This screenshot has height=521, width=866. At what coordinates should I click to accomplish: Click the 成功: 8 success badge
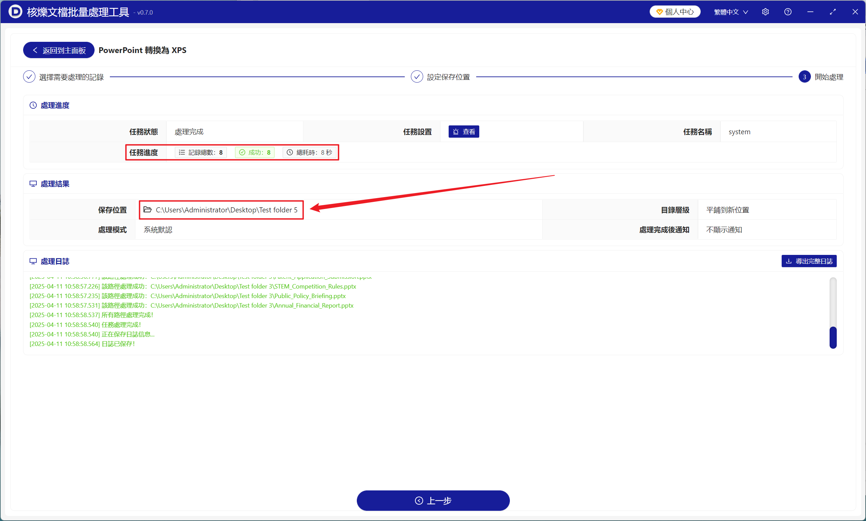(255, 152)
